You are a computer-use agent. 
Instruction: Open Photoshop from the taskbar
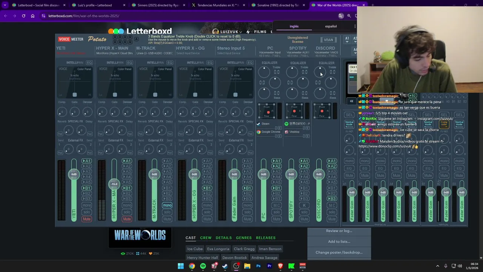(258, 266)
